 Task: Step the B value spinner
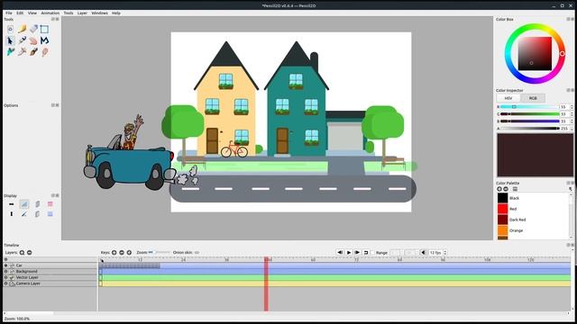point(572,121)
